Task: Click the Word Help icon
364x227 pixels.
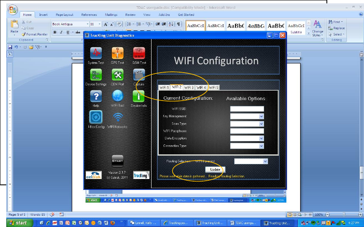Action: click(361, 14)
